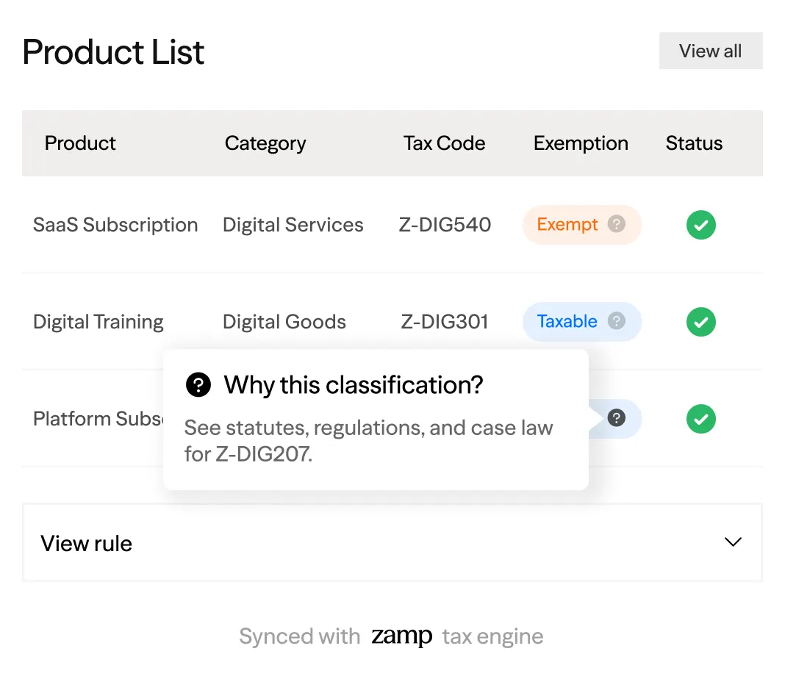Click the Exemption column header
The image size is (785, 679).
coord(581,143)
